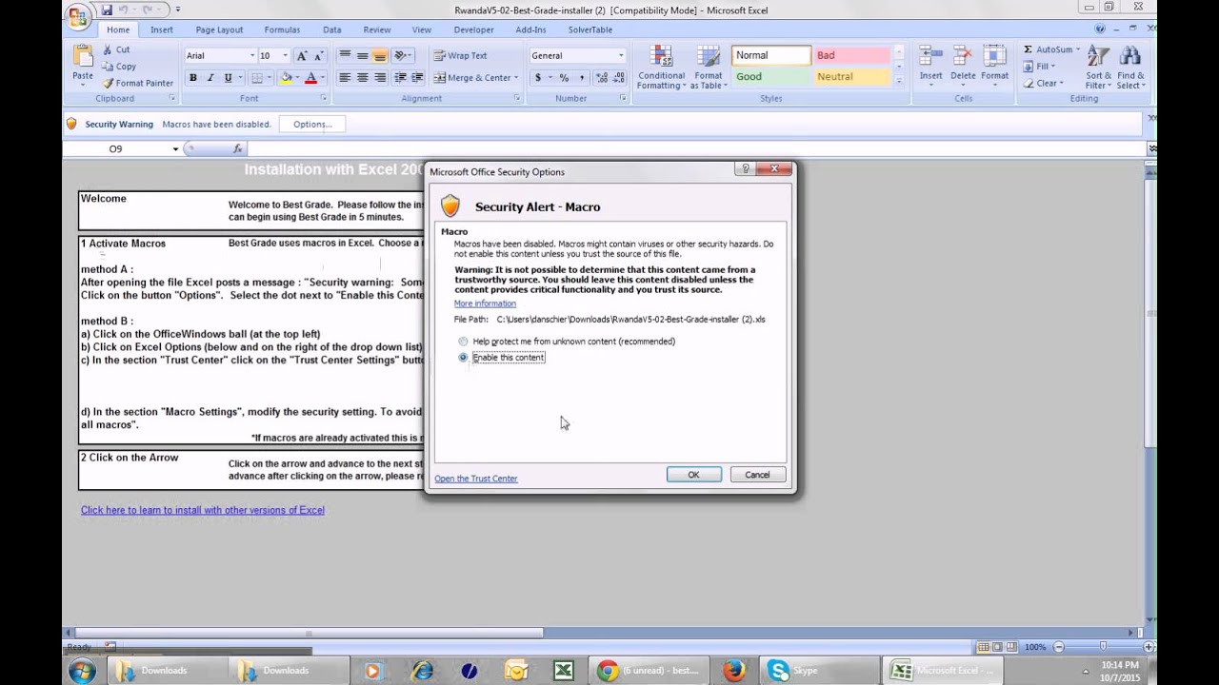The height and width of the screenshot is (685, 1219).
Task: Open the Developer tab
Action: point(473,29)
